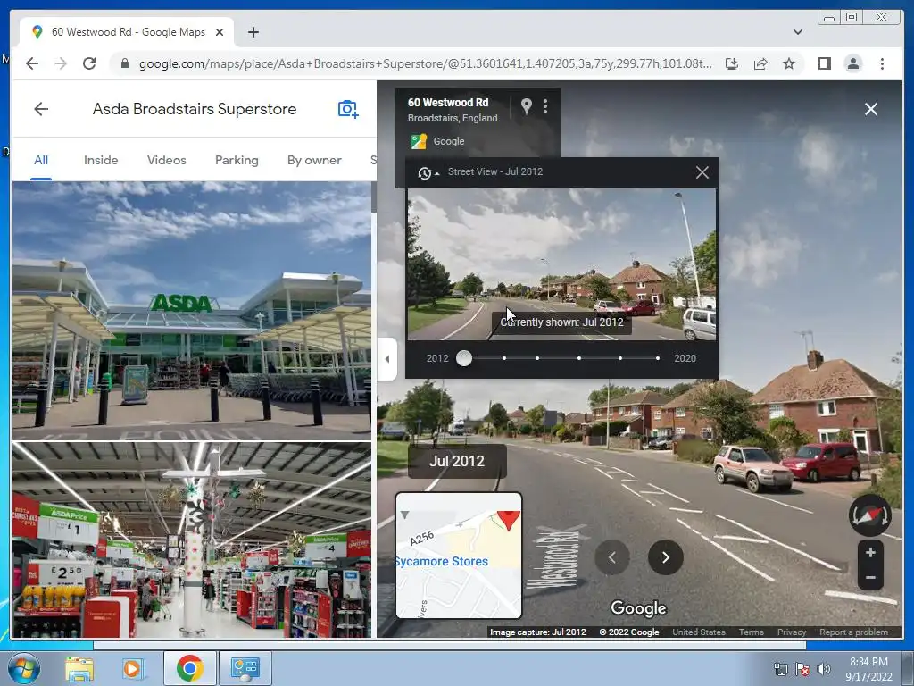Open the Privacy link
Screen dimensions: 914x686
coord(791,632)
